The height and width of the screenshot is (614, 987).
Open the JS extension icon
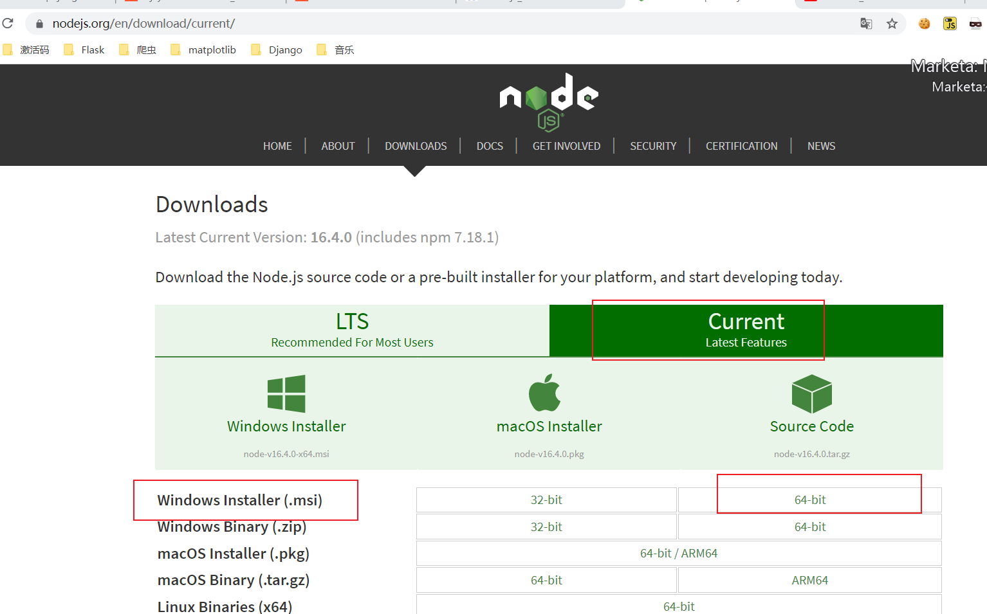[x=950, y=24]
